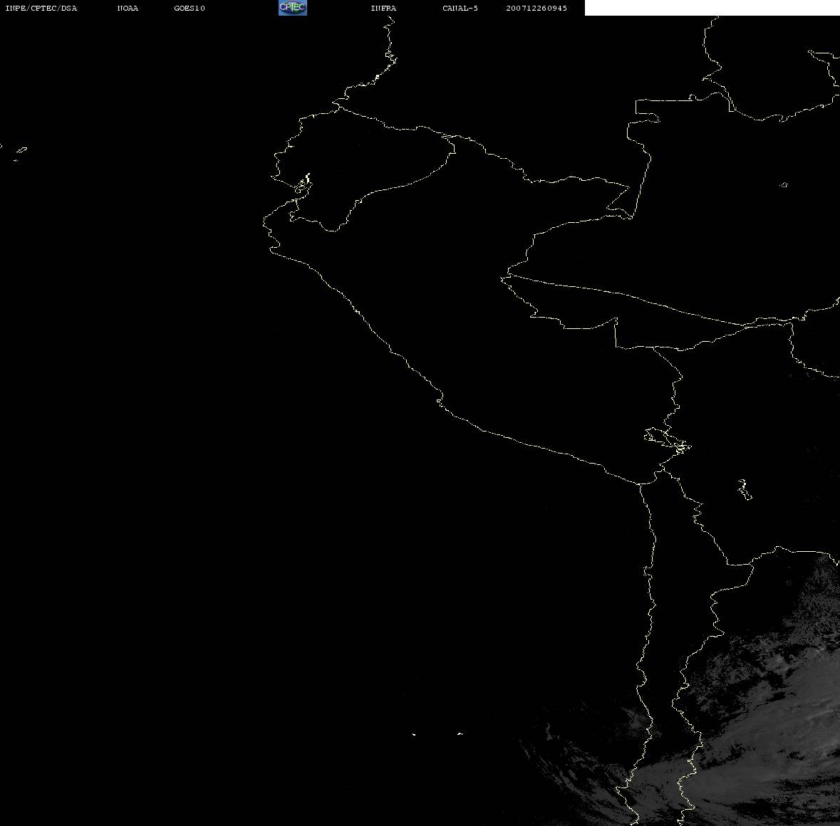This screenshot has width=840, height=826.
Task: Click the left small island dot offshore Chile
Action: pos(414,734)
